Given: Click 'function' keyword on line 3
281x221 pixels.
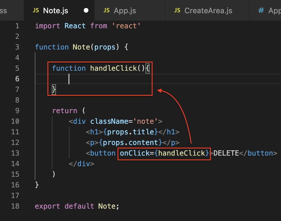Looking at the screenshot, I should click(x=52, y=47).
